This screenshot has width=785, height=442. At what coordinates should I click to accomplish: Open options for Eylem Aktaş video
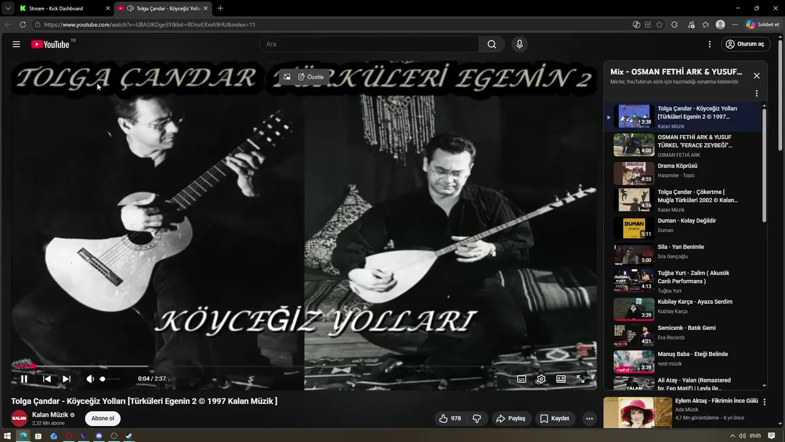pos(764,403)
